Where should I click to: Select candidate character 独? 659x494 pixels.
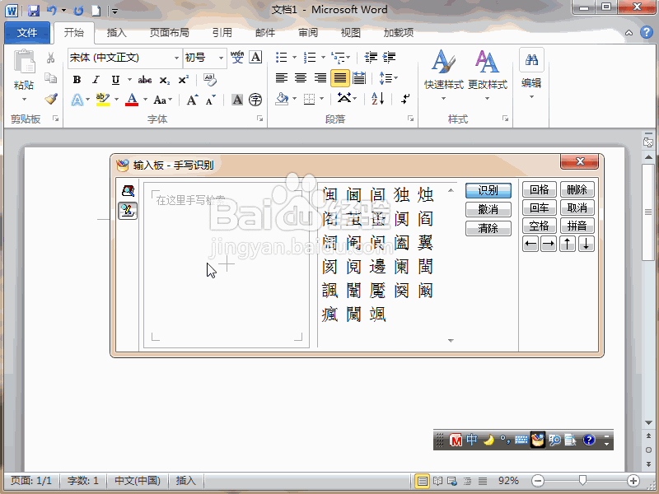[401, 195]
